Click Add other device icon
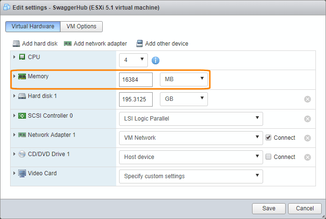This screenshot has height=219, width=326. [139, 44]
